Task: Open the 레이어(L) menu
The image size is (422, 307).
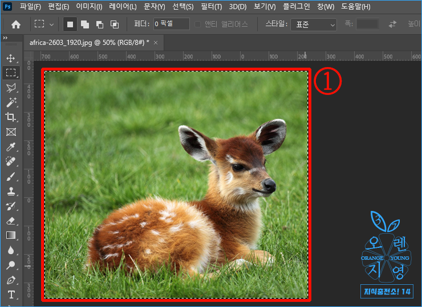Action: [x=123, y=6]
